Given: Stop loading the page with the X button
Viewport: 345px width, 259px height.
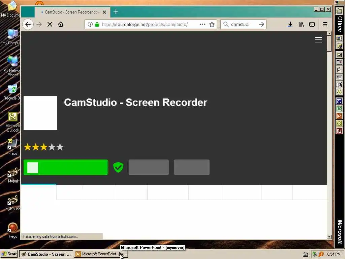Looking at the screenshot, I should click(x=50, y=24).
